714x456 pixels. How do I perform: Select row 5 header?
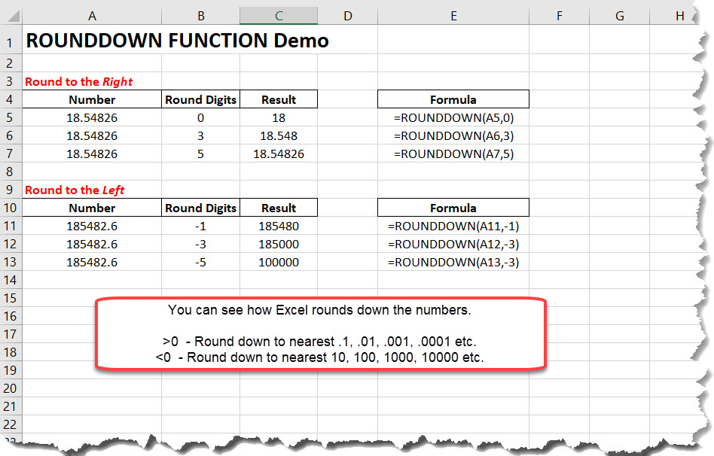point(10,117)
